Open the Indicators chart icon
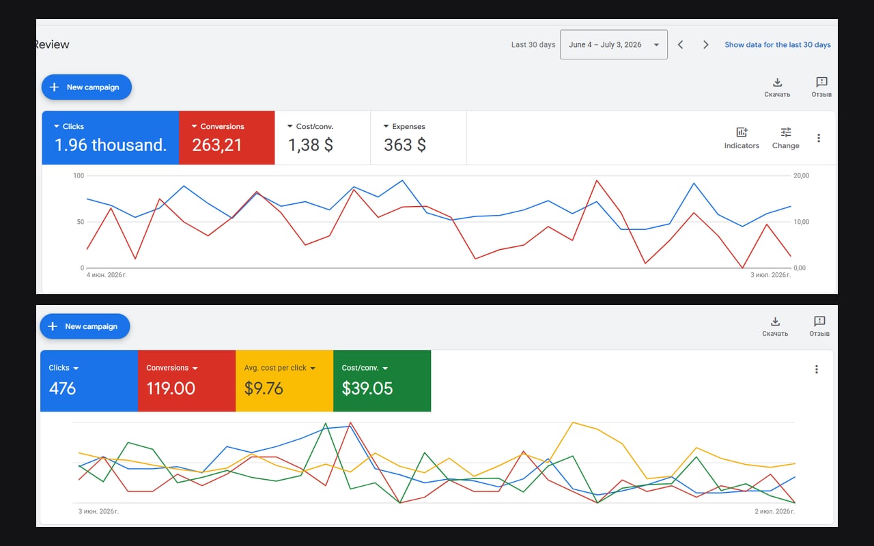This screenshot has height=546, width=874. [742, 132]
